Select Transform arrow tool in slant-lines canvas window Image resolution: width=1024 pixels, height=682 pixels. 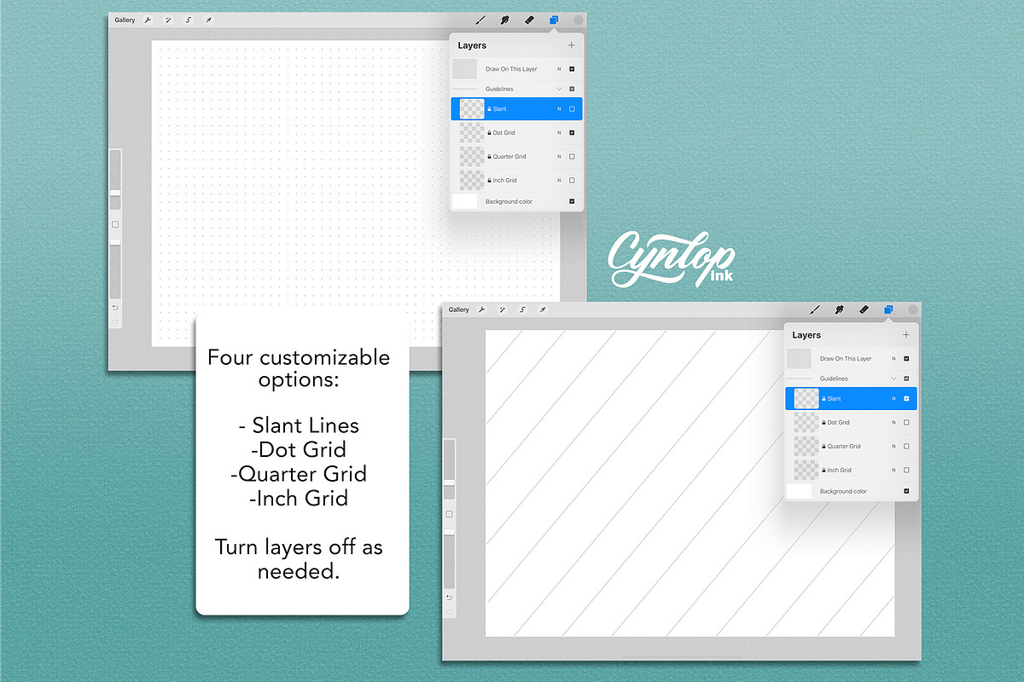click(543, 309)
